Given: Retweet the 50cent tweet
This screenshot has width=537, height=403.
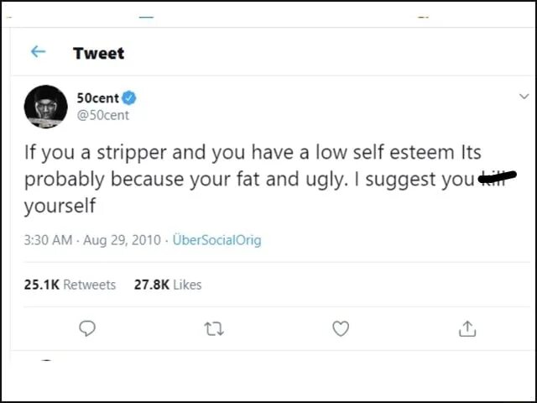Looking at the screenshot, I should [x=213, y=329].
